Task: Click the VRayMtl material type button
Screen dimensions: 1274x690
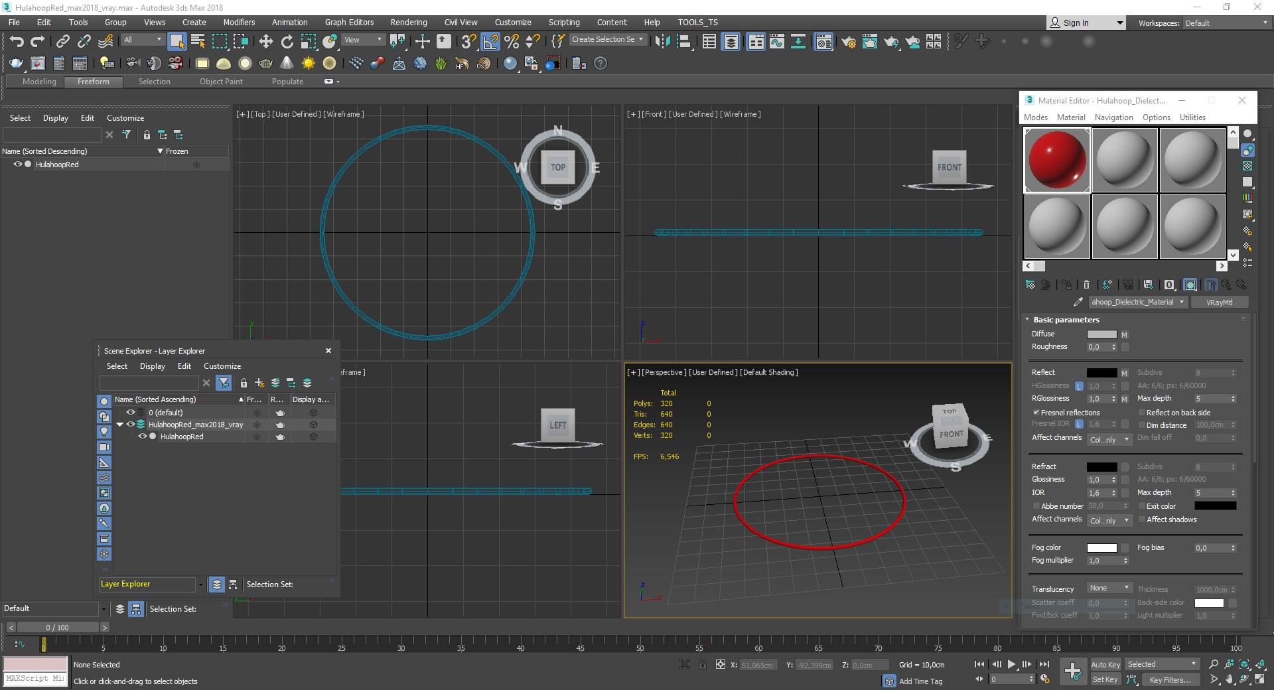Action: point(1220,302)
